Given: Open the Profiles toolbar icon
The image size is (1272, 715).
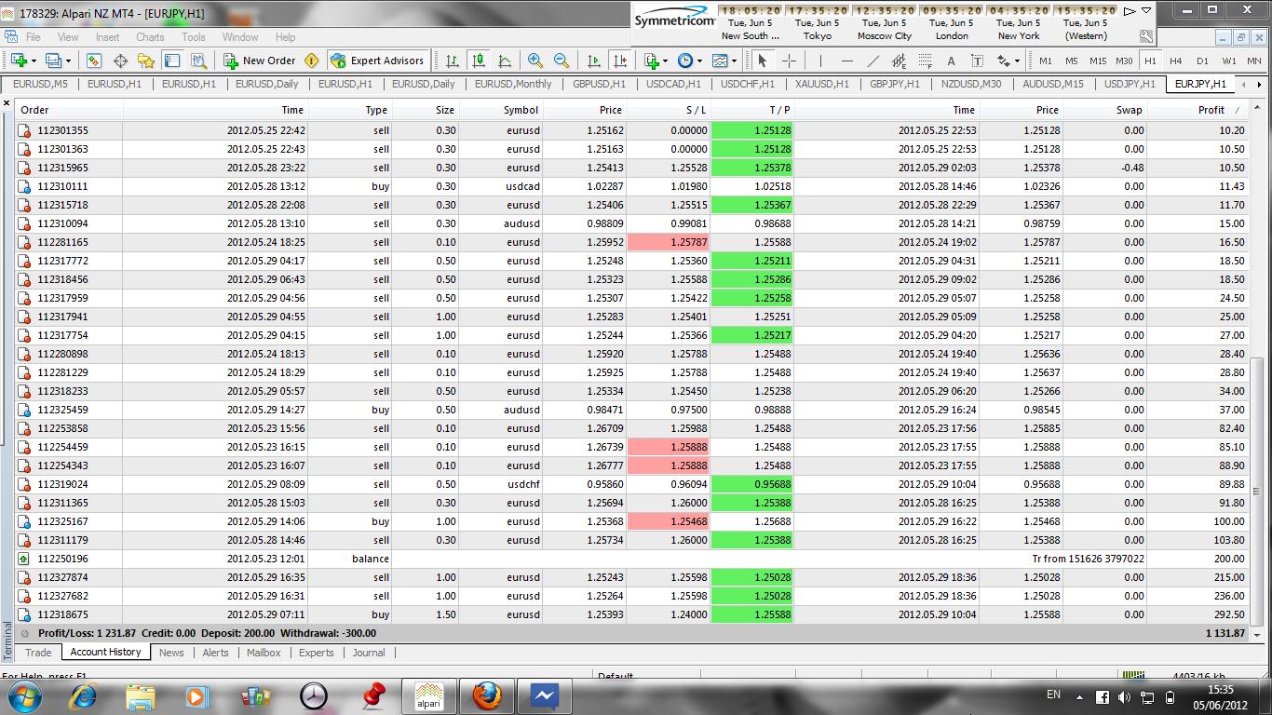Looking at the screenshot, I should [x=53, y=61].
